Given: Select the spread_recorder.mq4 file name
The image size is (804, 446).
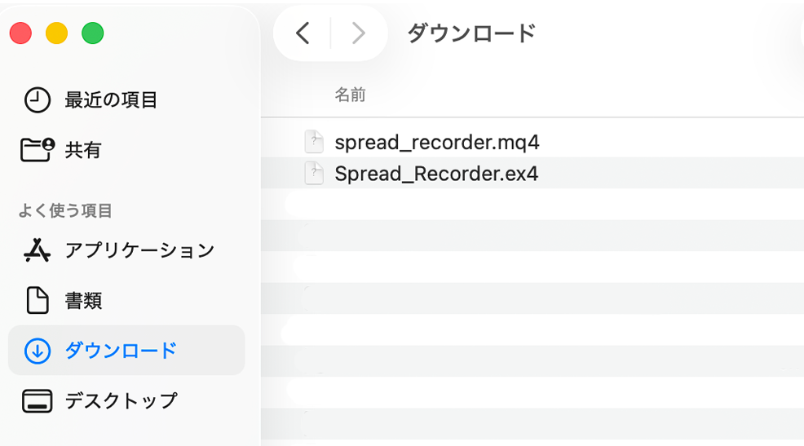Looking at the screenshot, I should [x=437, y=143].
